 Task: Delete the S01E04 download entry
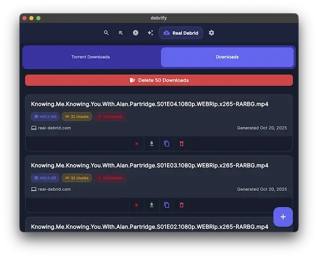coord(181,144)
